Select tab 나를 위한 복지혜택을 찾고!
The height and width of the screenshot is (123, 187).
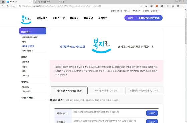pyautogui.click(x=69, y=90)
